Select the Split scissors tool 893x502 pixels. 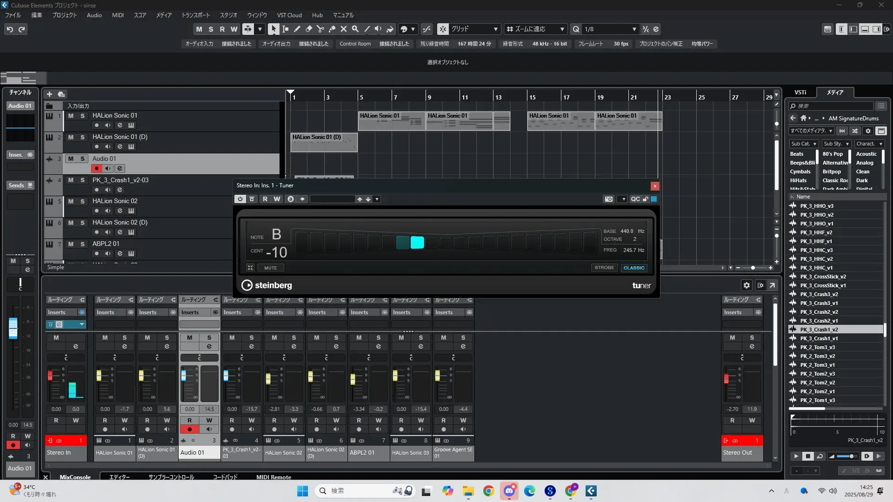(320, 29)
